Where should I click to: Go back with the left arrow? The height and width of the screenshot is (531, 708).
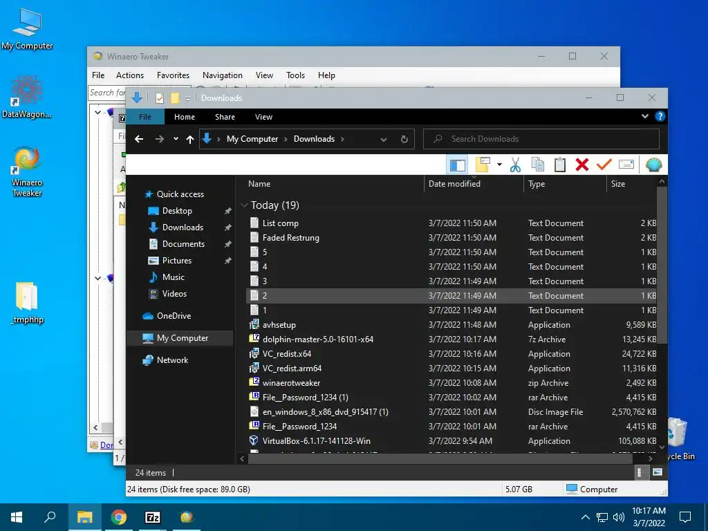pos(139,139)
